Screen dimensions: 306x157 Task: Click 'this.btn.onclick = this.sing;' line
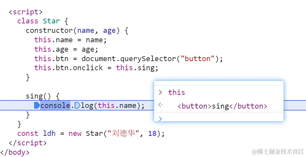click(96, 68)
